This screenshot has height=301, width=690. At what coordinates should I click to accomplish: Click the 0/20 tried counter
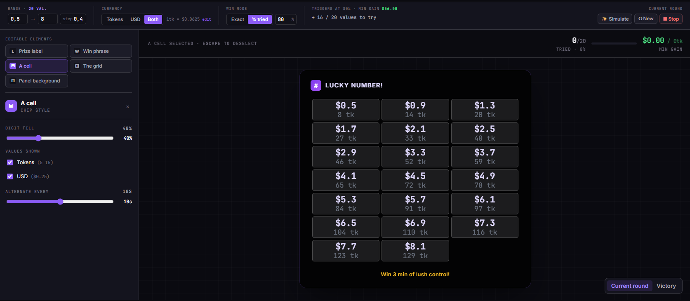579,40
